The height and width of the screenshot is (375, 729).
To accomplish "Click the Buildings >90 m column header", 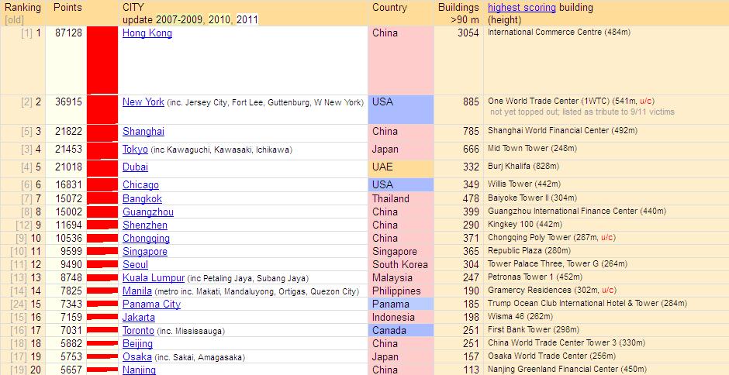I will tap(458, 13).
